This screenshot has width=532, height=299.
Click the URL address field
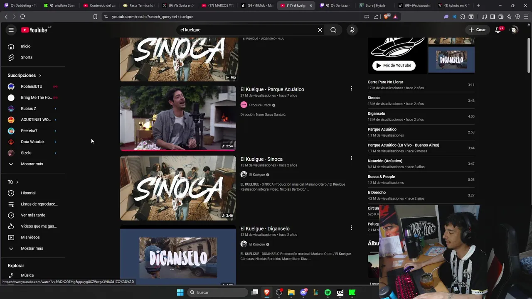(233, 17)
